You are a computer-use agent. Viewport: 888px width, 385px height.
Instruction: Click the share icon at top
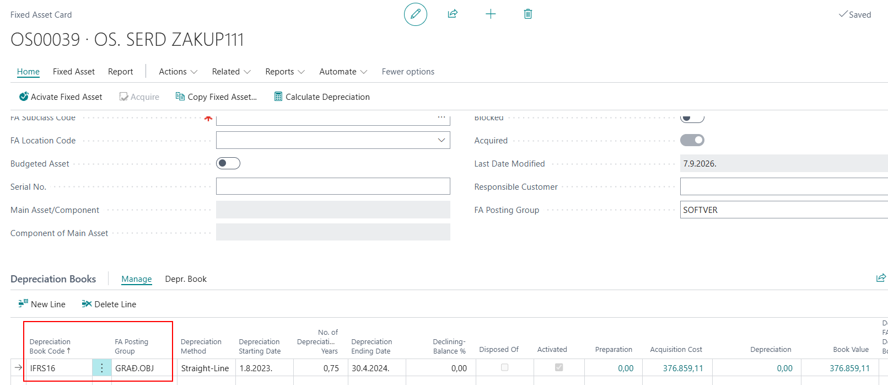pyautogui.click(x=453, y=14)
